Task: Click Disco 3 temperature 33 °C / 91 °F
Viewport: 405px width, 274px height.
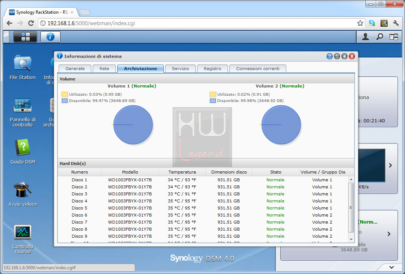Action: [x=182, y=194]
